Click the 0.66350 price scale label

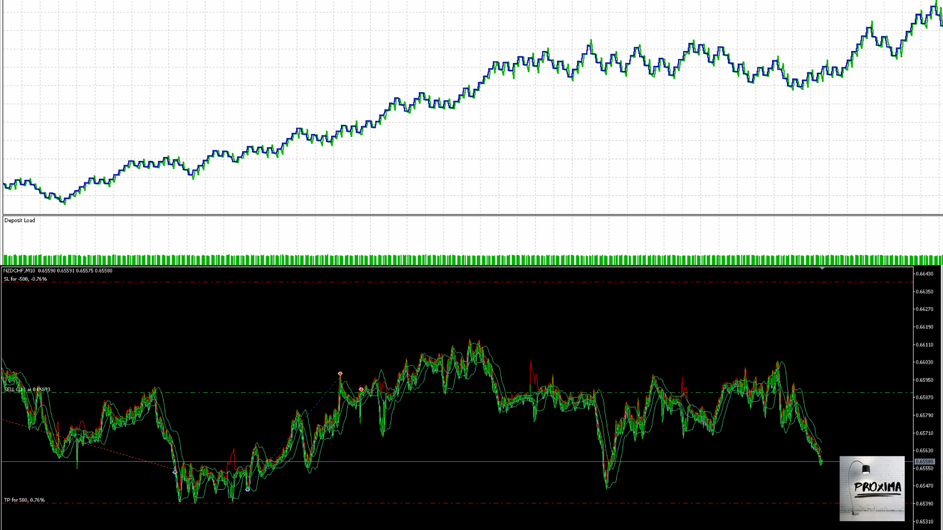click(x=926, y=291)
